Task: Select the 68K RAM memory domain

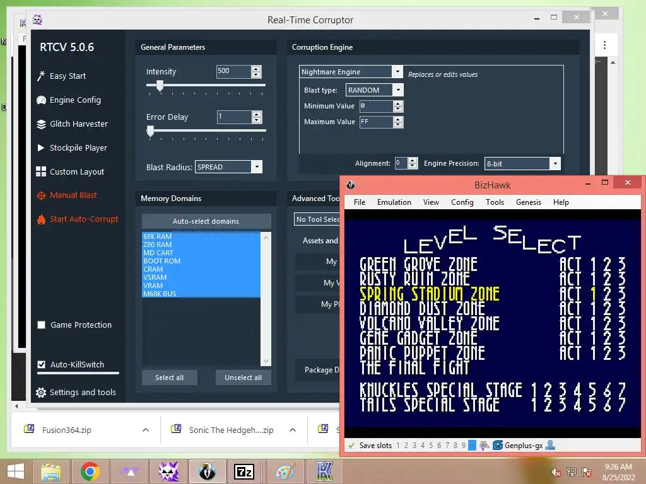Action: point(201,236)
